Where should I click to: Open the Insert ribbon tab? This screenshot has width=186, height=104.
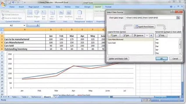(x=21, y=7)
